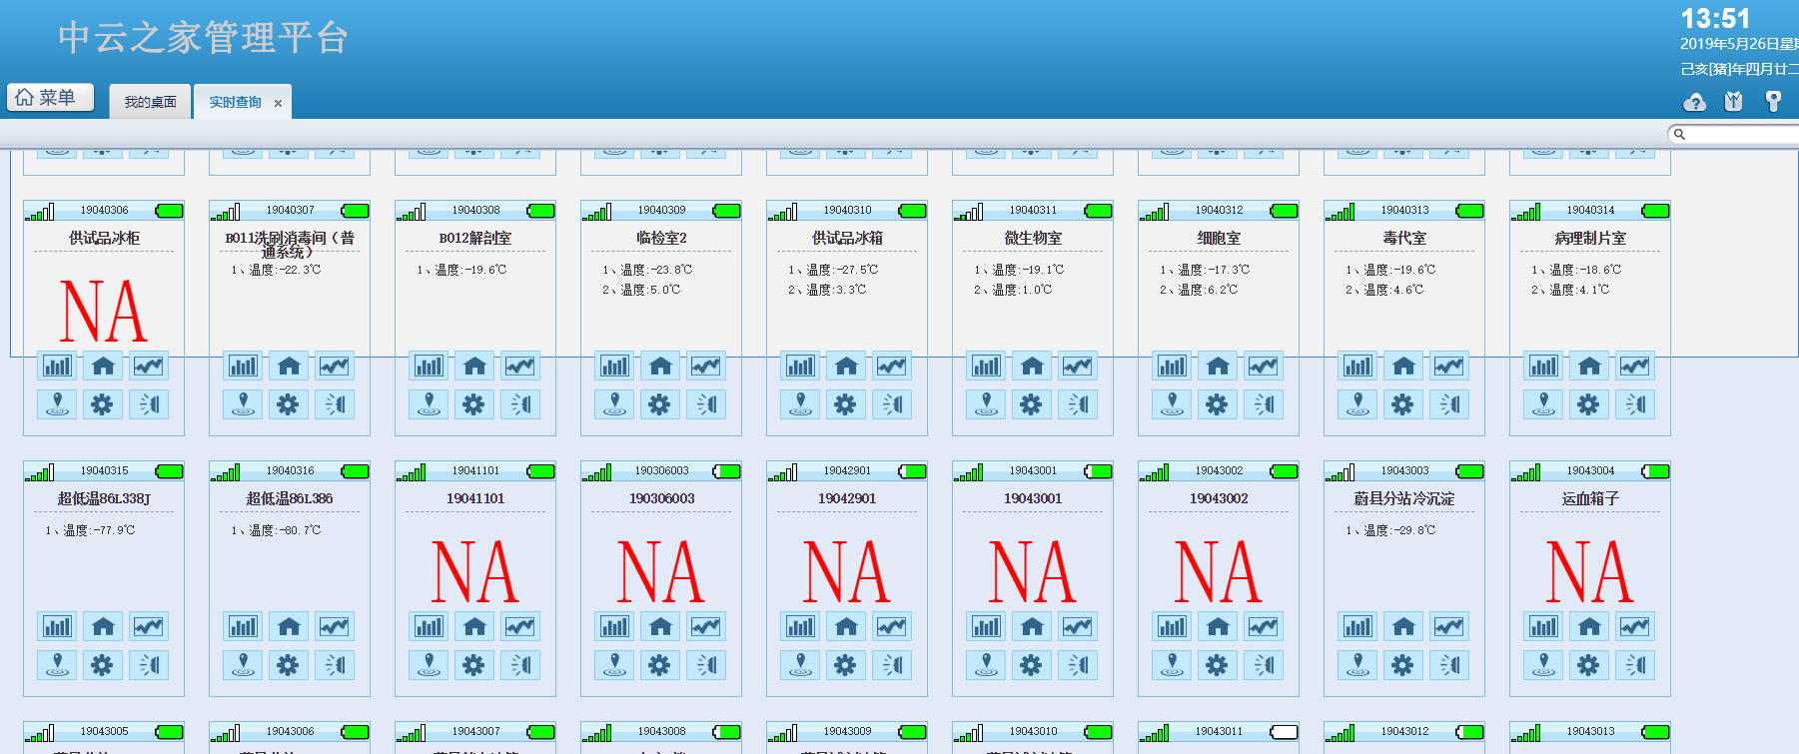Click the key password icon in header
The height and width of the screenshot is (754, 1799).
click(x=1773, y=102)
